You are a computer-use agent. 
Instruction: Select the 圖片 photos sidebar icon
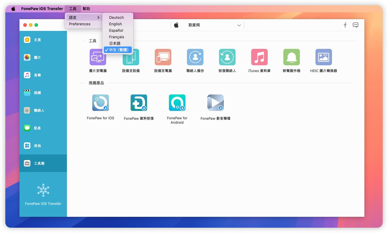(x=27, y=57)
